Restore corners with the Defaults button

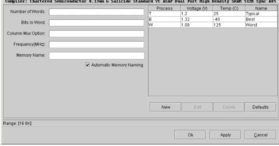click(x=261, y=107)
